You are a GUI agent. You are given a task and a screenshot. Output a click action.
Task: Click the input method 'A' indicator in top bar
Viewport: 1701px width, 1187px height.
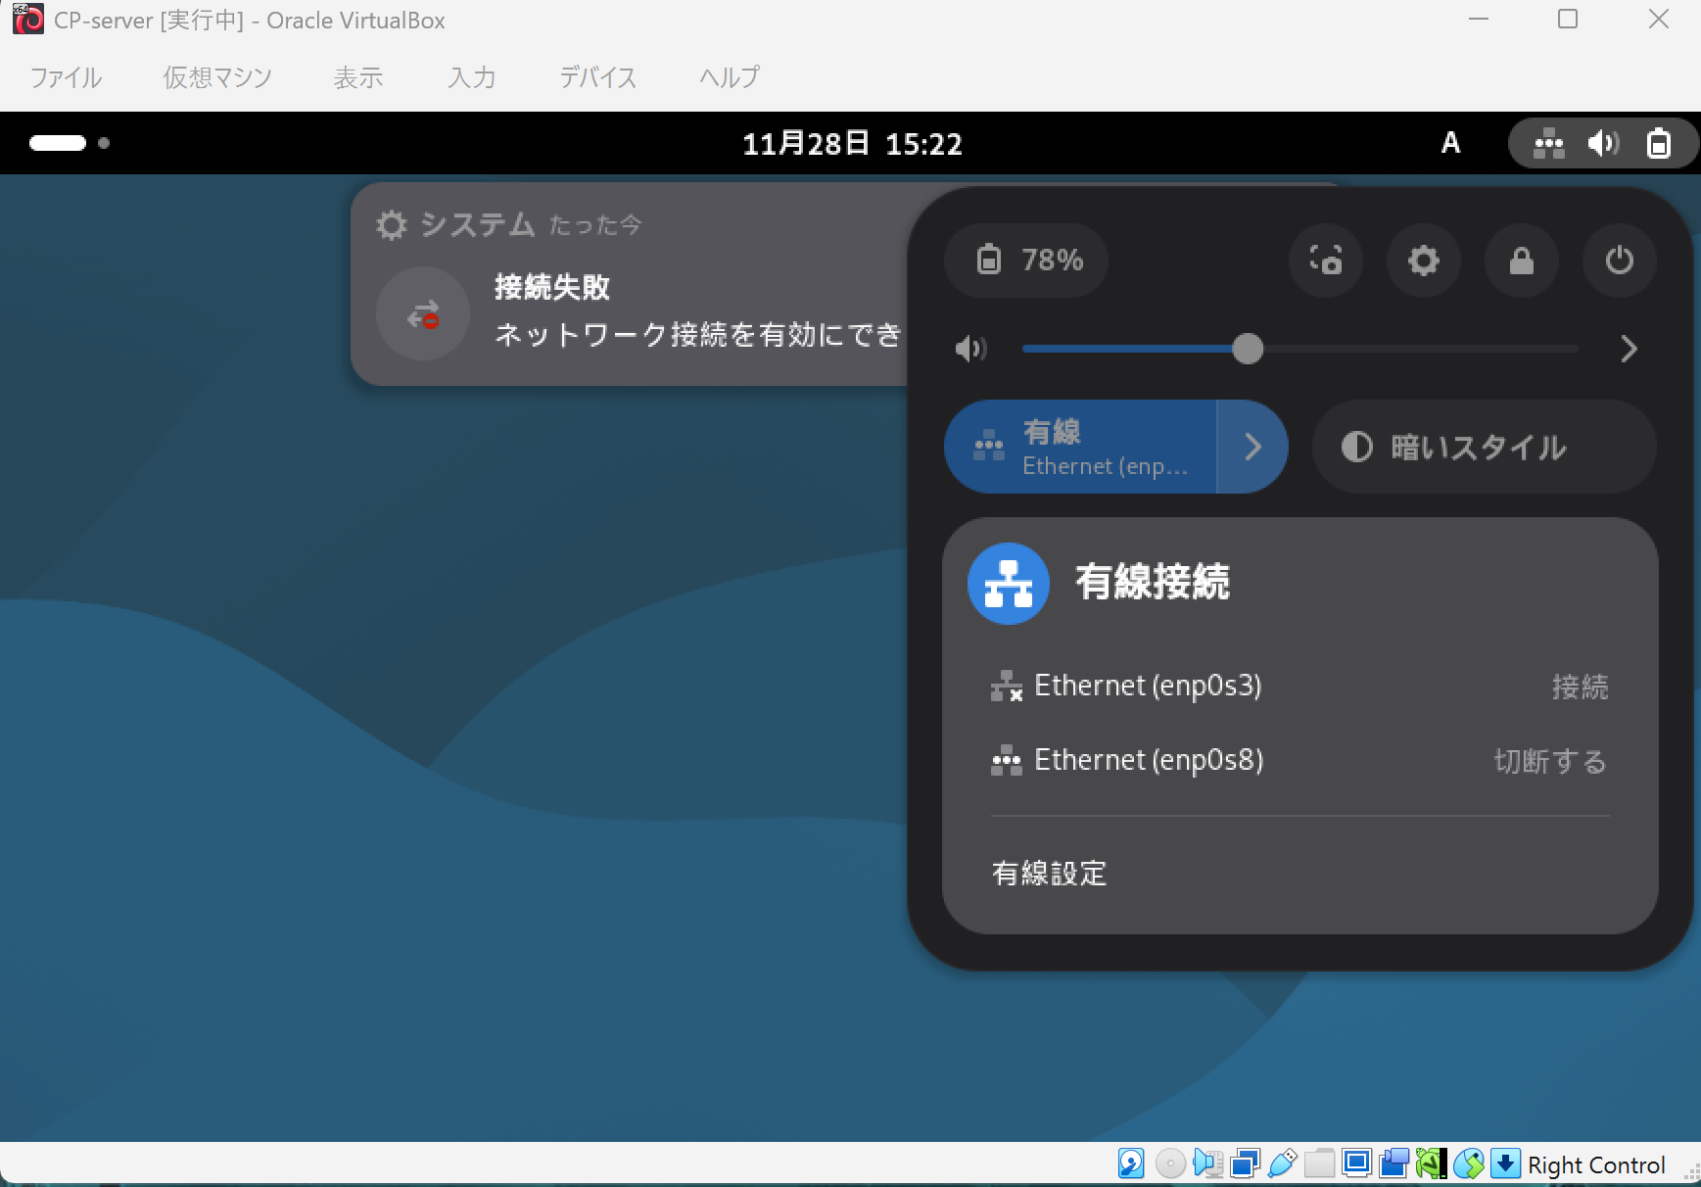tap(1450, 144)
